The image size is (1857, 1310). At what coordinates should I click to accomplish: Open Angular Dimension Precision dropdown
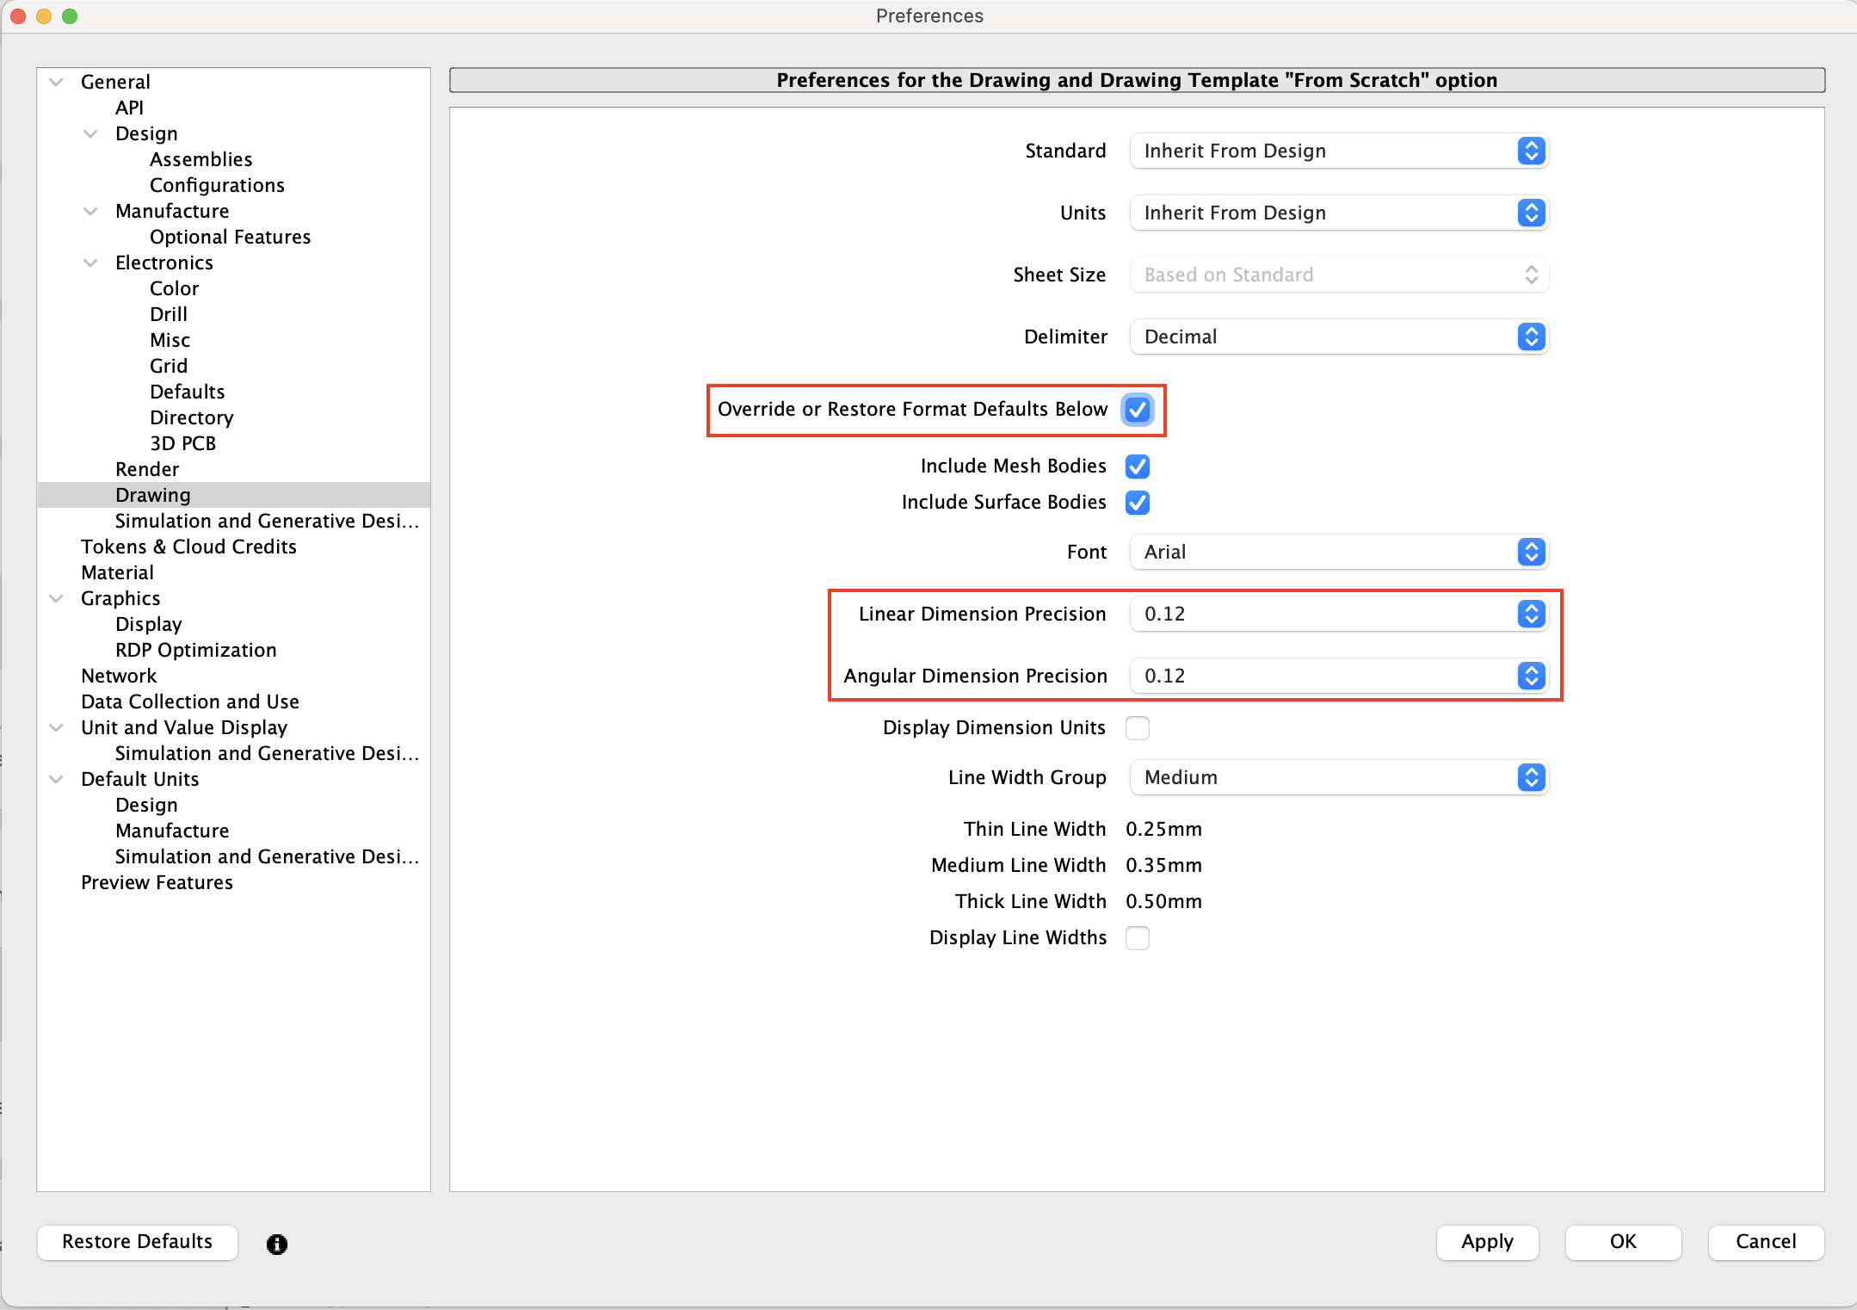pyautogui.click(x=1338, y=677)
